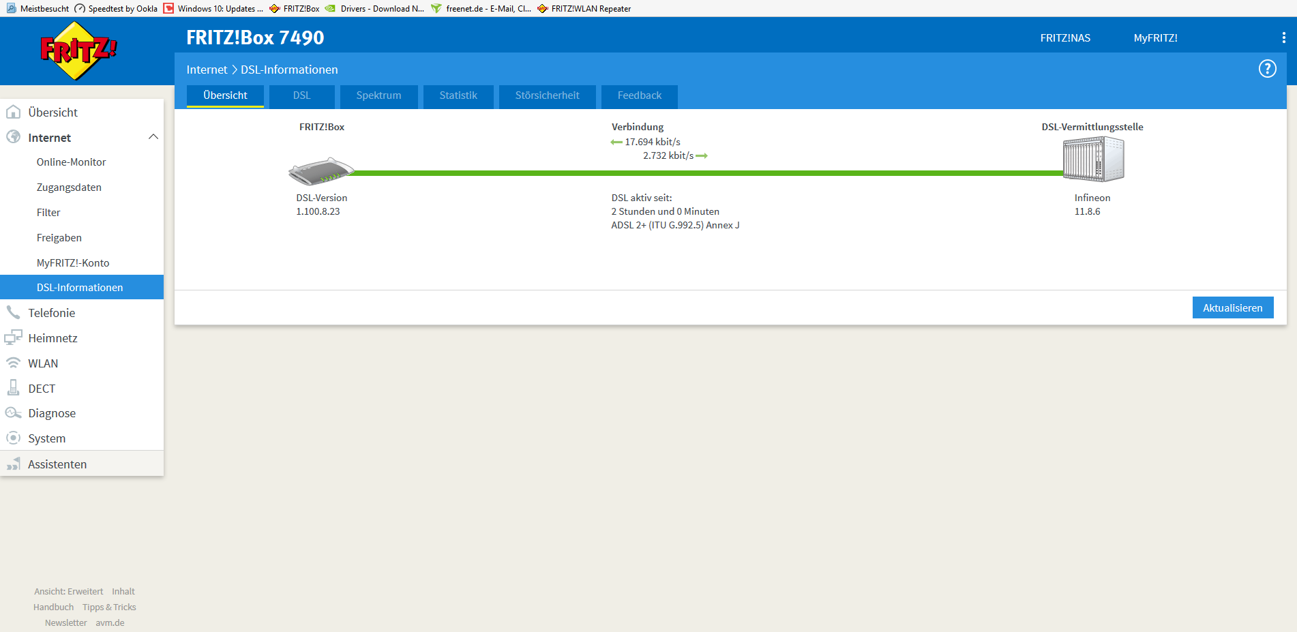Open MyFRITZ! link in header
This screenshot has width=1297, height=632.
tap(1156, 38)
